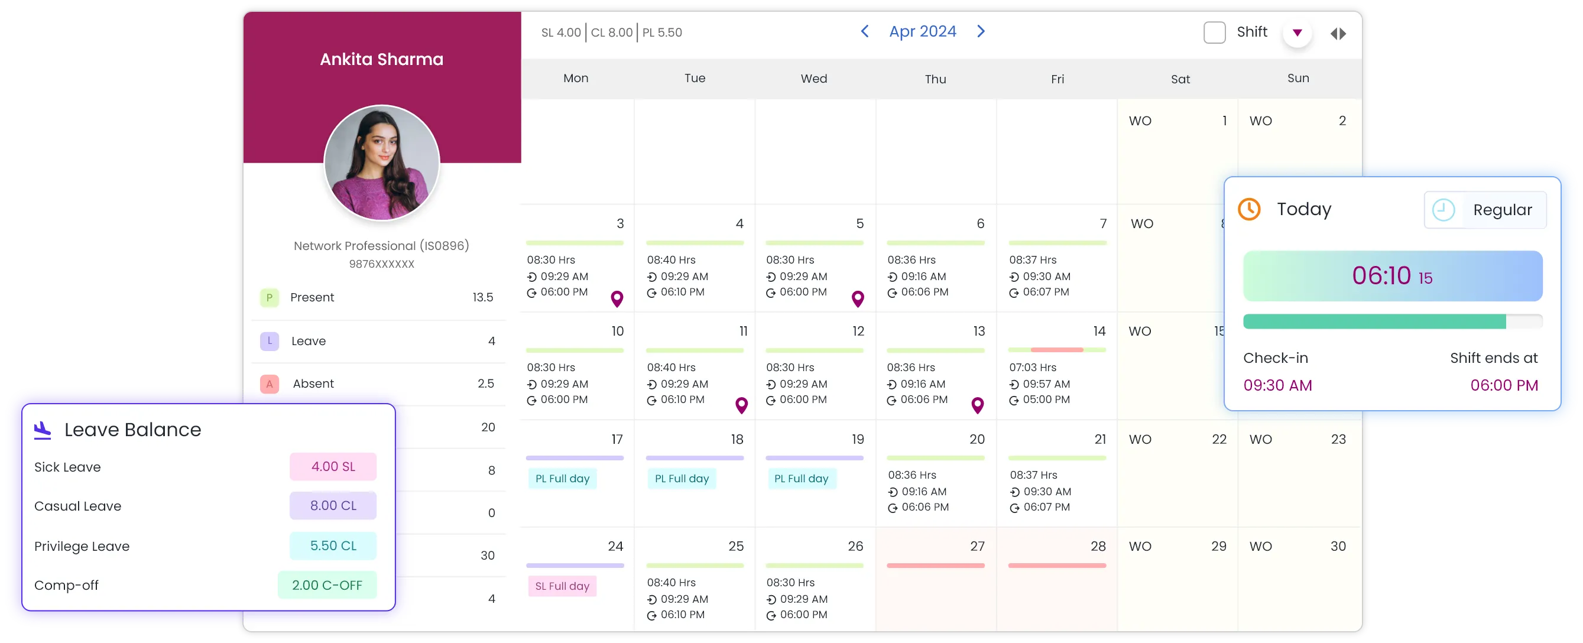Go to previous month with left chevron

865,31
